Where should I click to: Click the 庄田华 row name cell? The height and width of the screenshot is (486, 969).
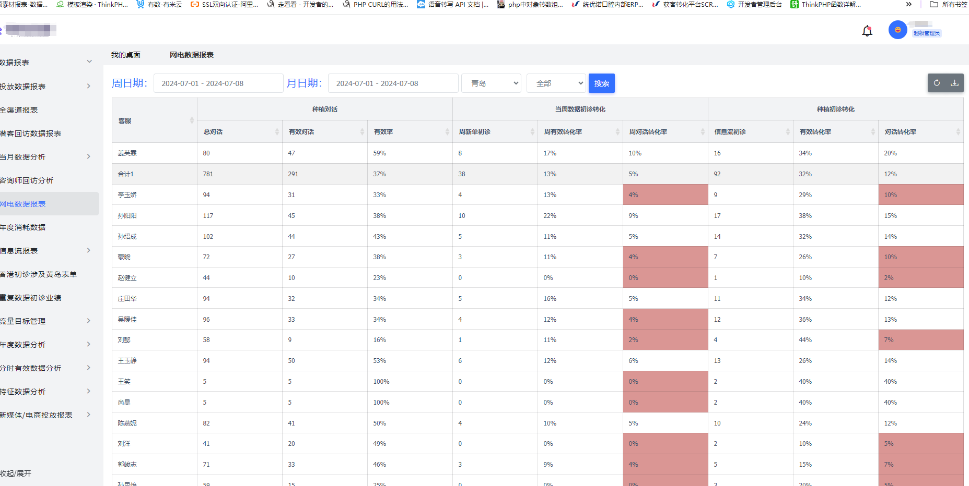155,299
